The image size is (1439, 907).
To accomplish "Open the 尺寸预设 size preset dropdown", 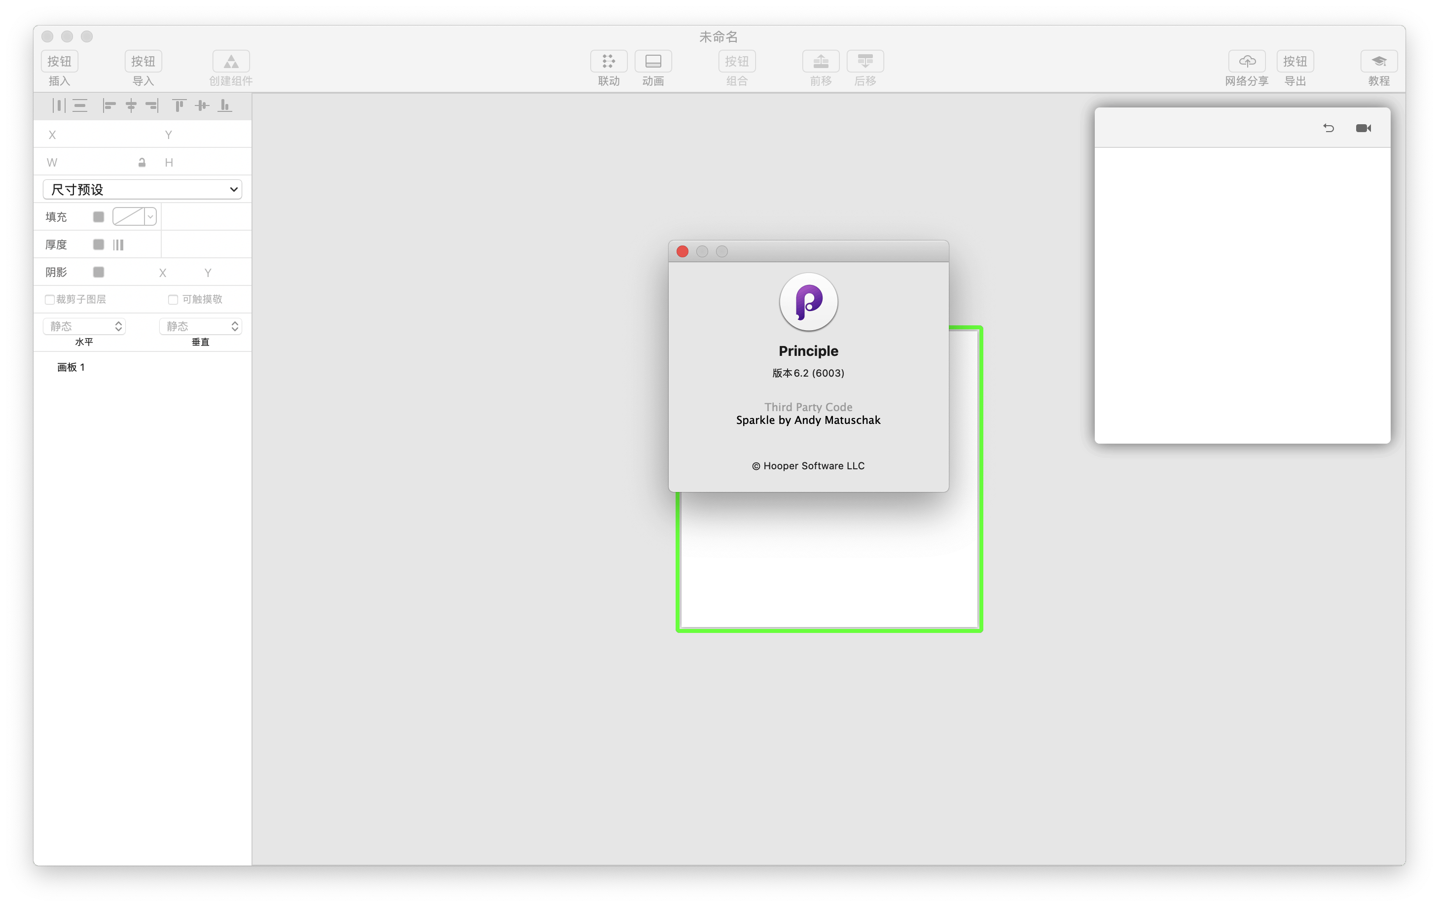I will [142, 189].
